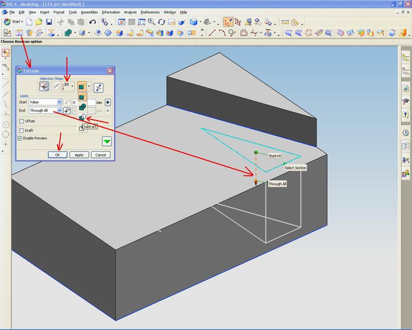Click the Extrude toolbar icon
Image resolution: width=412 pixels, height=330 pixels.
19,33
